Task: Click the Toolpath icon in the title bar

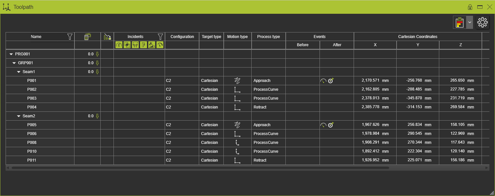Action: coord(6,7)
